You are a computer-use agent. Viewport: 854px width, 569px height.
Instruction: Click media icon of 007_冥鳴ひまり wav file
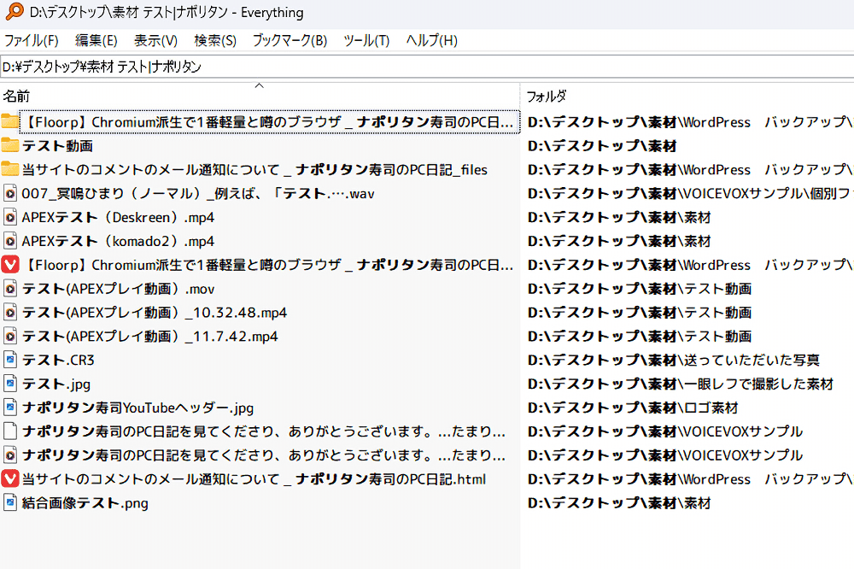[9, 193]
